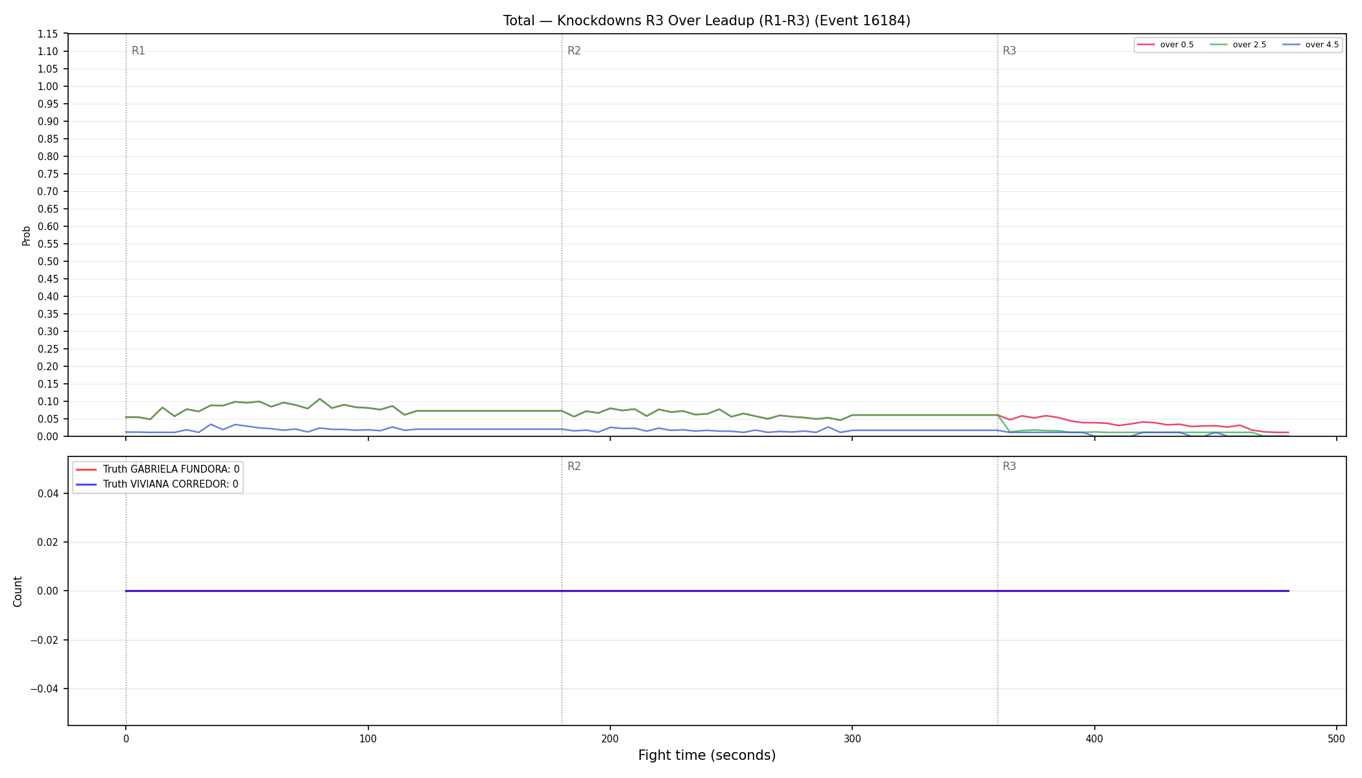Click the 'over 4.5' legend entry

[x=1310, y=45]
